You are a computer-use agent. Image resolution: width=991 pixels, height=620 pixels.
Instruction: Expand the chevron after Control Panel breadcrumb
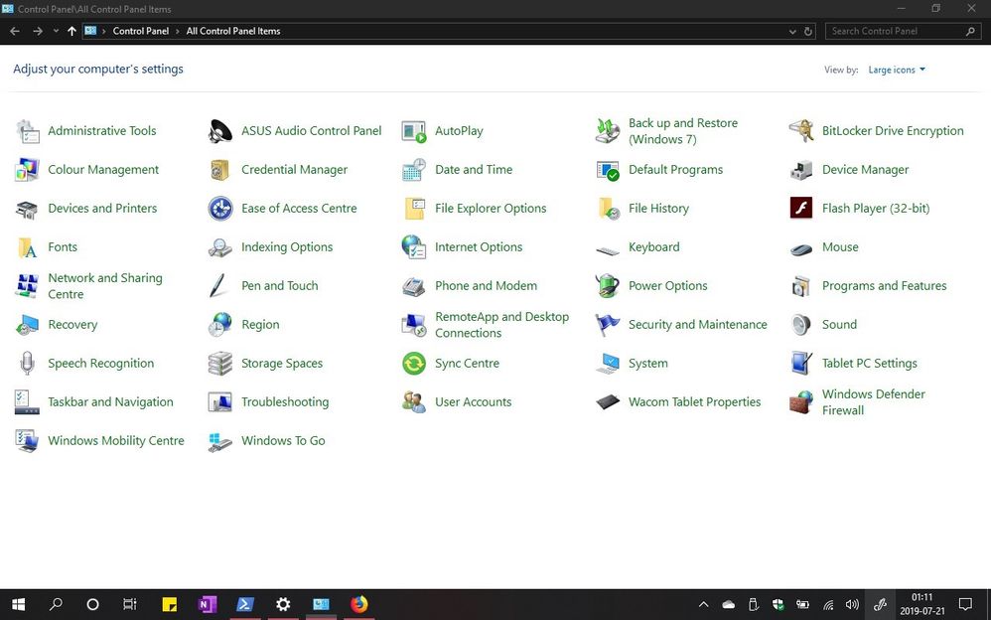[x=178, y=31]
